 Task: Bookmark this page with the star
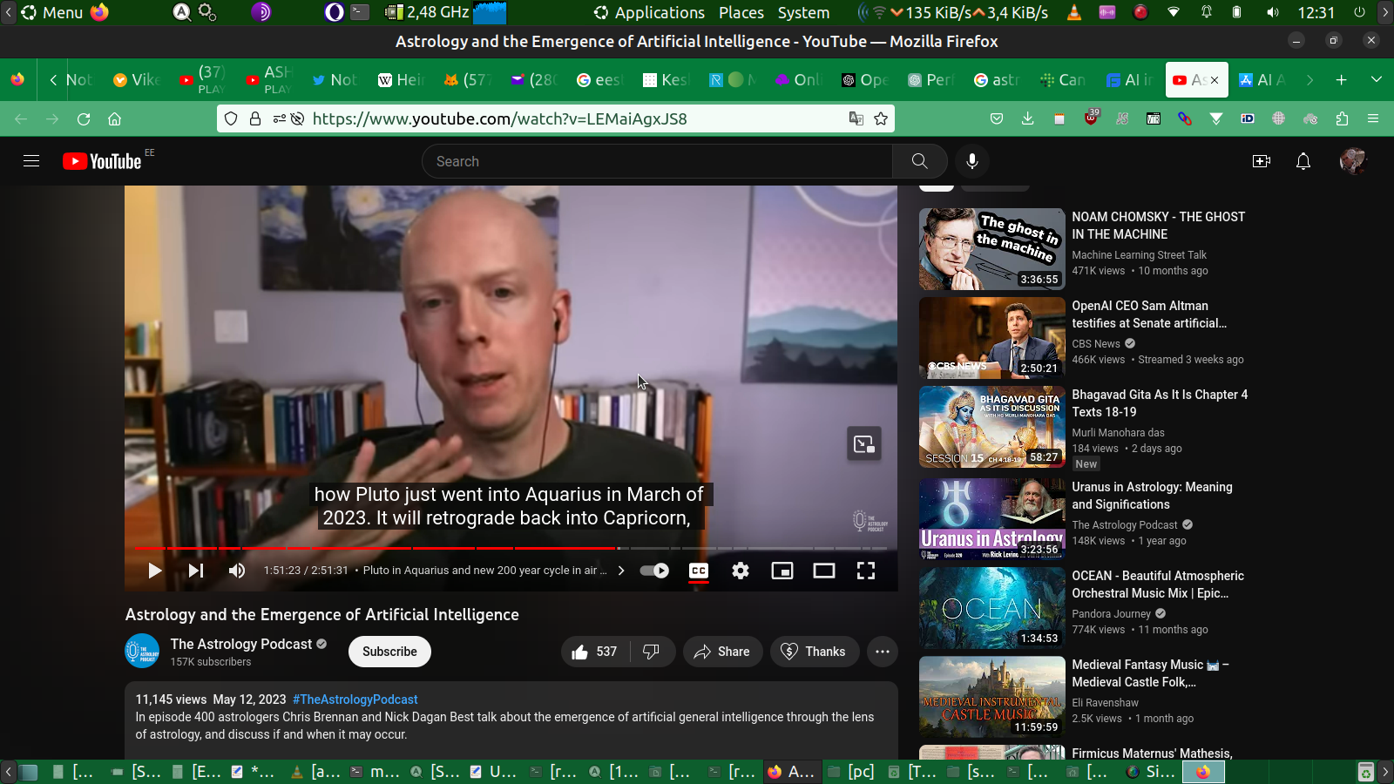(x=881, y=118)
